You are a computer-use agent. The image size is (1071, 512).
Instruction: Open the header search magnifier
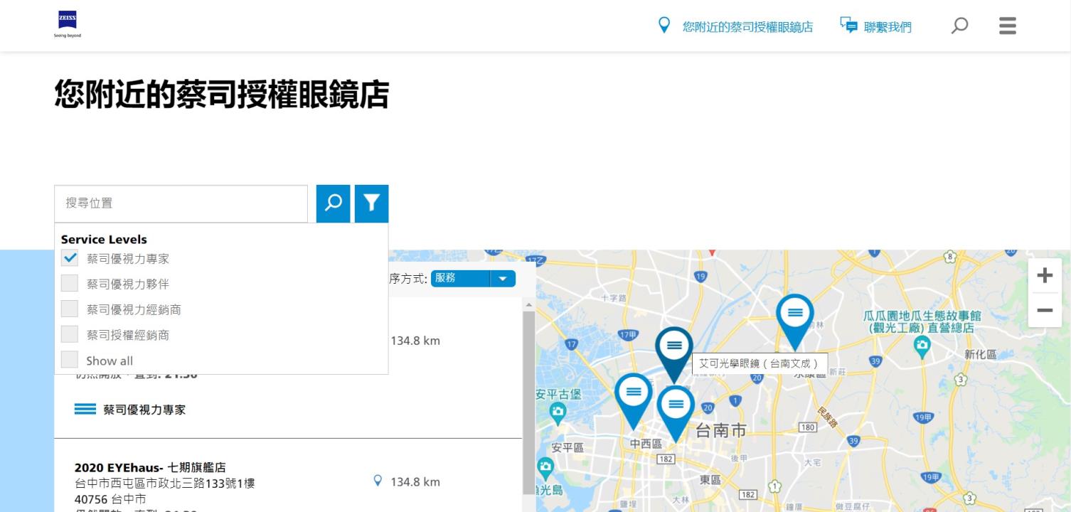(x=959, y=26)
